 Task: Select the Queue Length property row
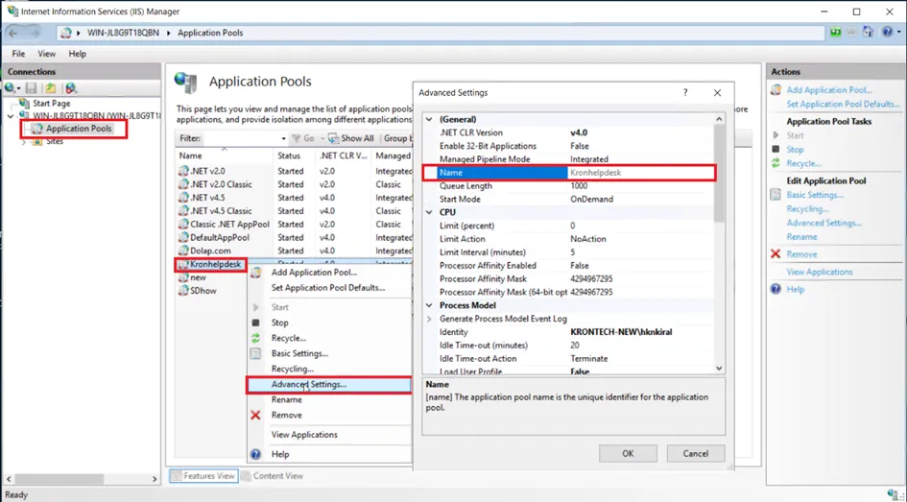pyautogui.click(x=569, y=185)
